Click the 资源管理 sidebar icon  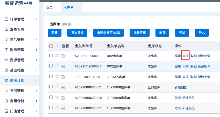click(6, 60)
